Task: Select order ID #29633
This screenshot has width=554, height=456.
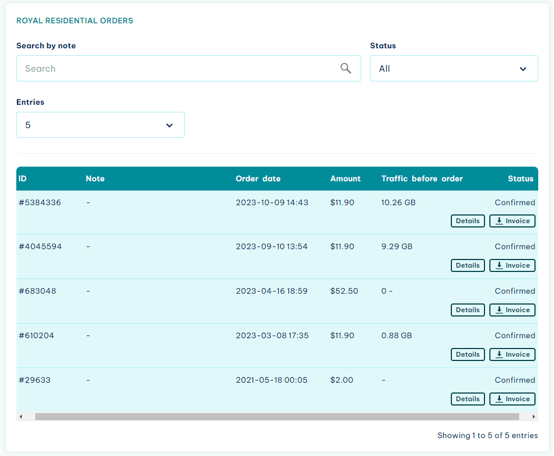Action: [x=35, y=380]
